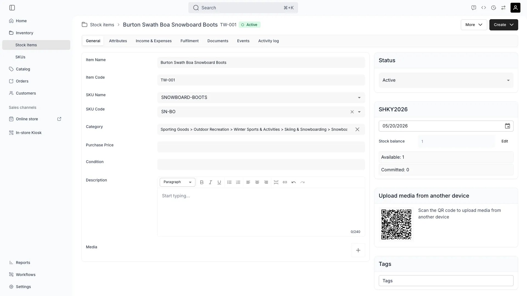
Task: Clear the Category selection with the X
Action: (357, 129)
